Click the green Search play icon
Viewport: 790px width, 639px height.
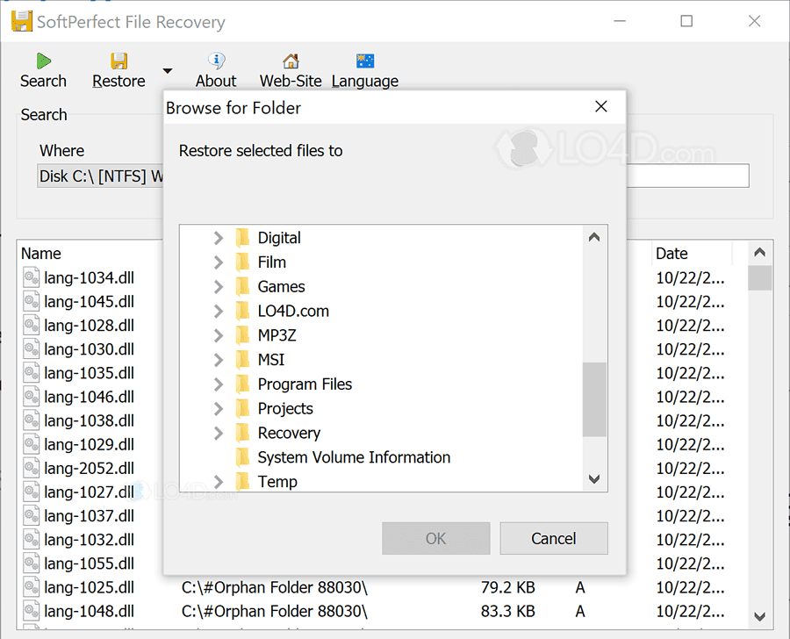point(43,61)
